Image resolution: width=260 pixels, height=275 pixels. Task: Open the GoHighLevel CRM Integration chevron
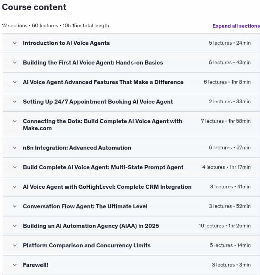tap(15, 187)
